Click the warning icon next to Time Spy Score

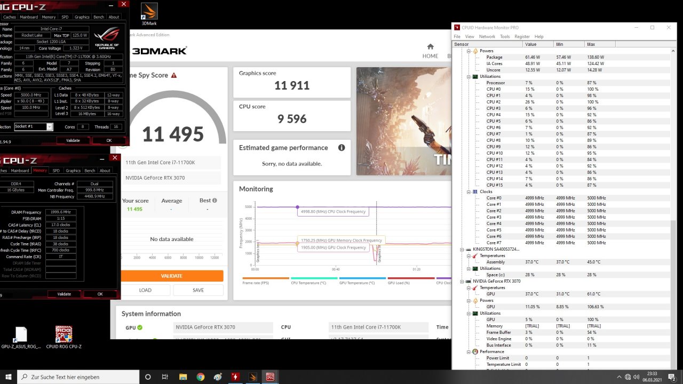(x=173, y=76)
